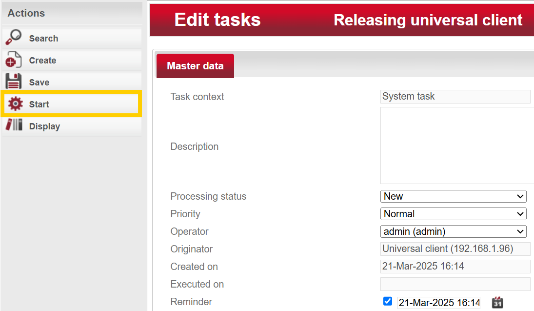Open the calendar picker beside Reminder
This screenshot has width=534, height=311.
[x=497, y=302]
